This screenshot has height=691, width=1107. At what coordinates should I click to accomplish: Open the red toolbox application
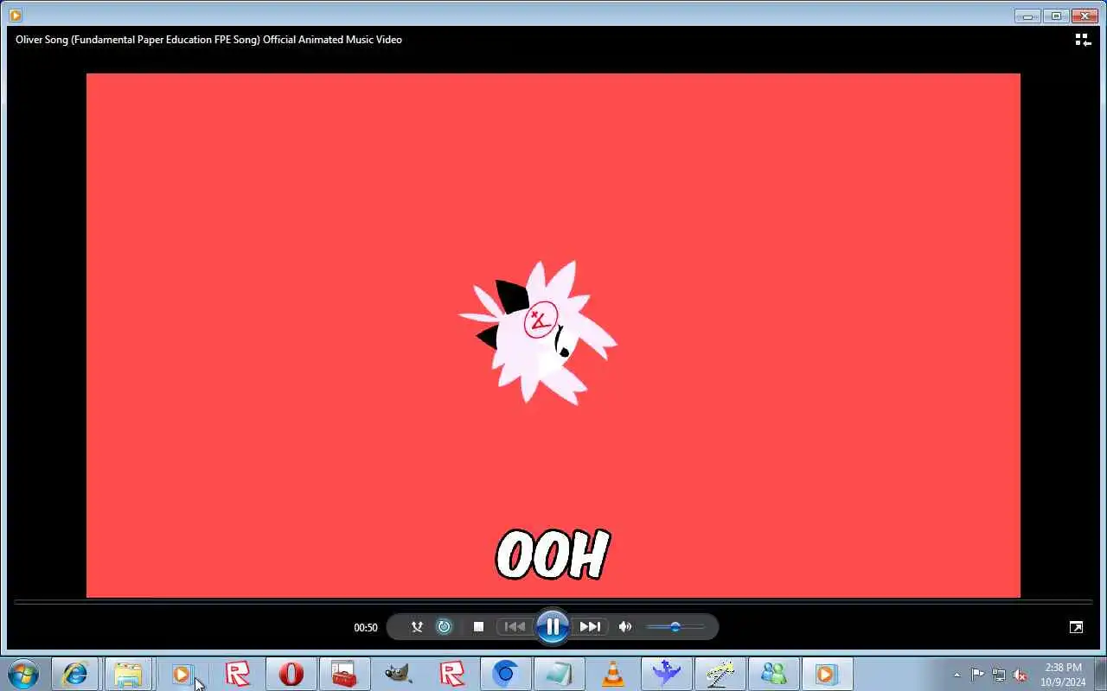pyautogui.click(x=344, y=674)
